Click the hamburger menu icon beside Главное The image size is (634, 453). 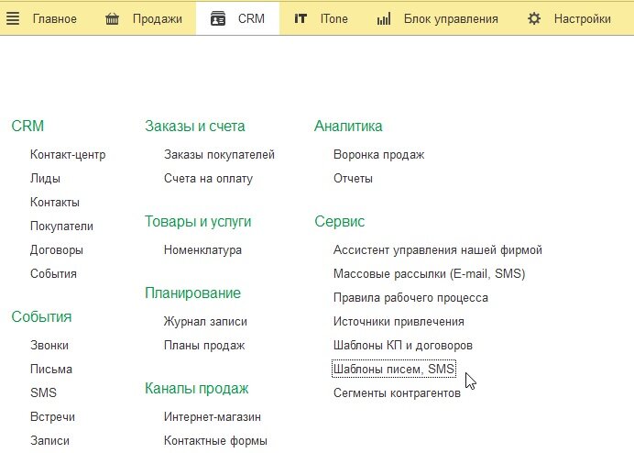point(13,18)
